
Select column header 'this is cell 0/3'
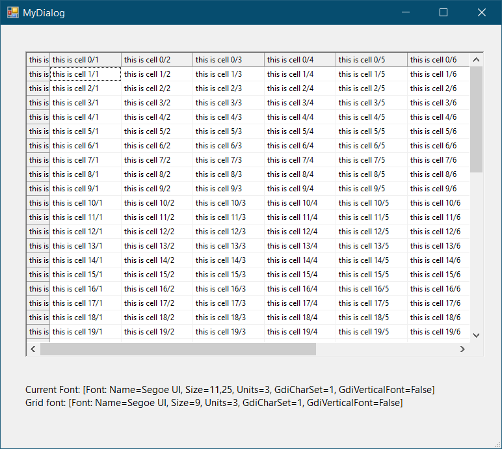pyautogui.click(x=229, y=60)
